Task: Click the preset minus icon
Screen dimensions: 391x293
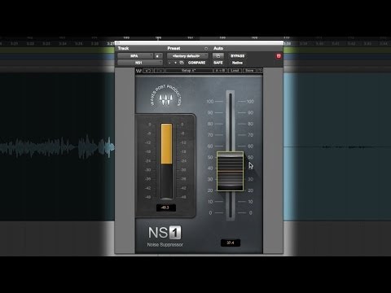Action: [169, 63]
